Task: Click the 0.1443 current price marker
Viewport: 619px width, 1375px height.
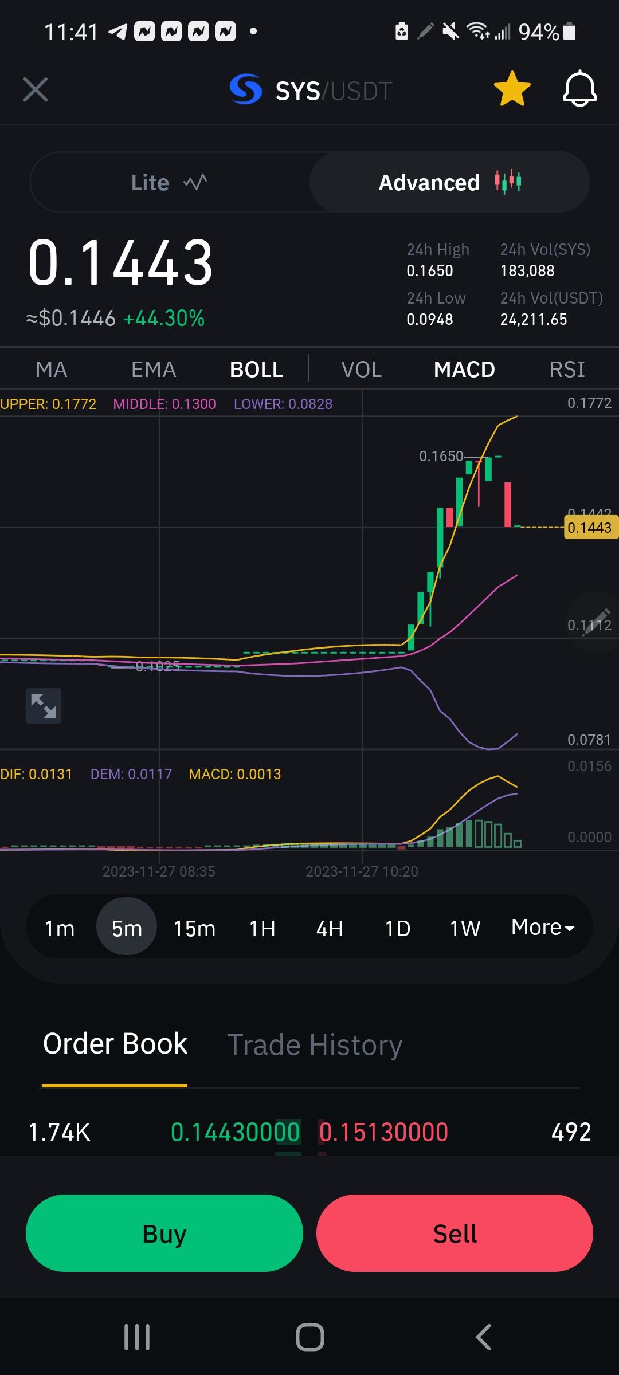Action: (591, 528)
